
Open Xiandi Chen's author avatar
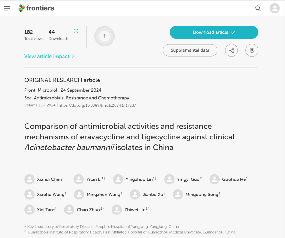[30, 179]
